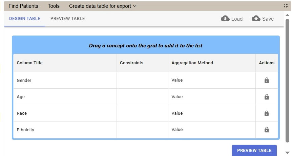Open the Tools menu

coord(54,6)
